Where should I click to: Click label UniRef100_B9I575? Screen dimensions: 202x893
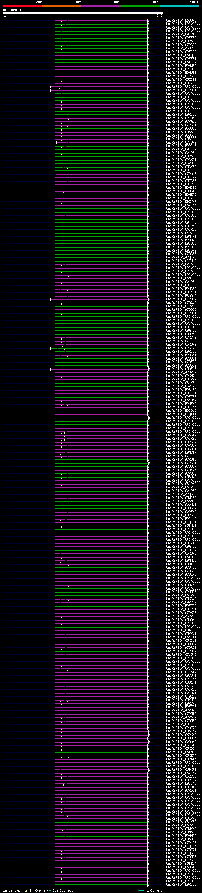[x=181, y=247]
